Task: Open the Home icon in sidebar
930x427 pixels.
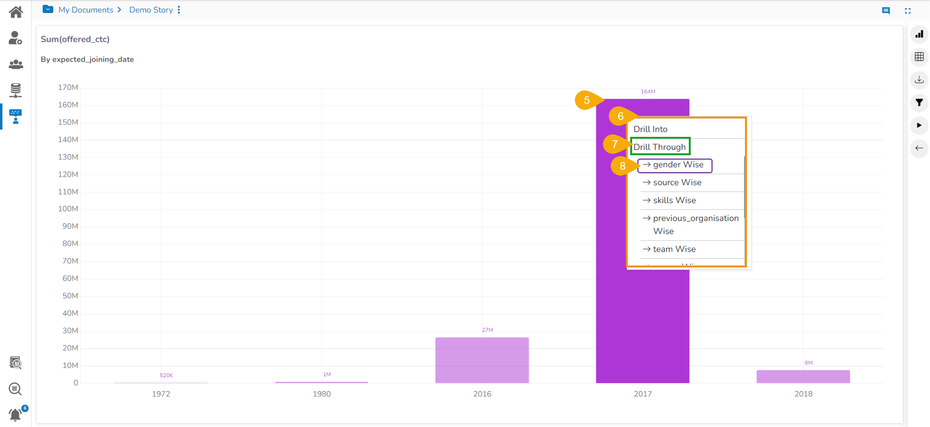Action: tap(16, 12)
